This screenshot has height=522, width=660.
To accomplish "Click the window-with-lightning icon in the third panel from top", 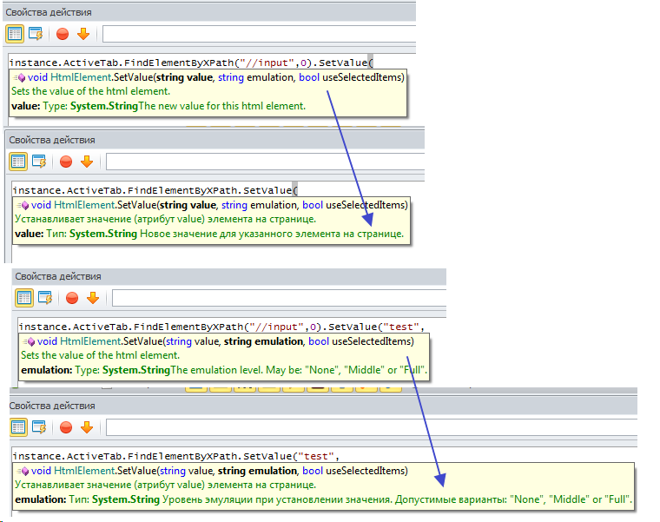I will pos(45,298).
